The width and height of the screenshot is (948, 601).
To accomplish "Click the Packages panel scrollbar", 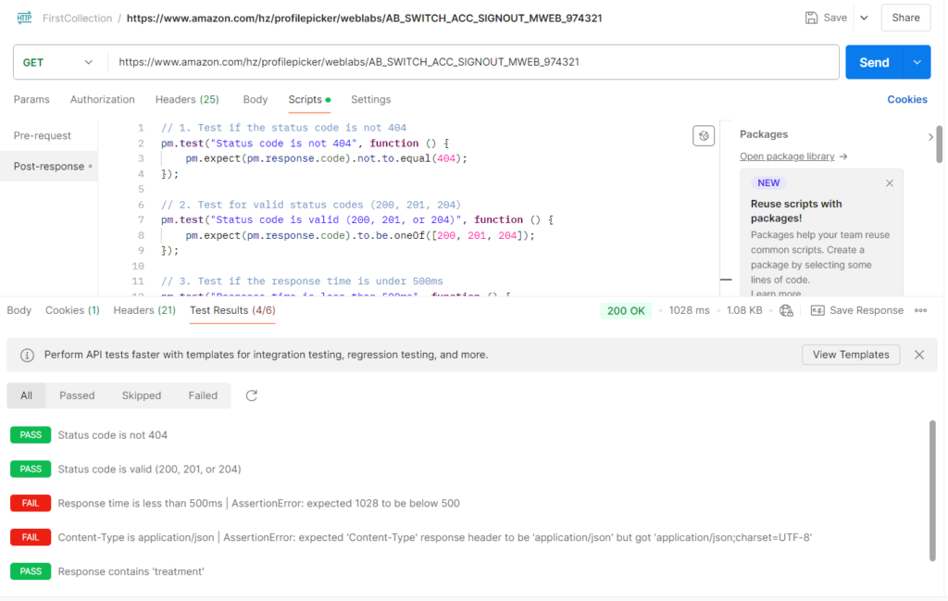I will [x=939, y=144].
